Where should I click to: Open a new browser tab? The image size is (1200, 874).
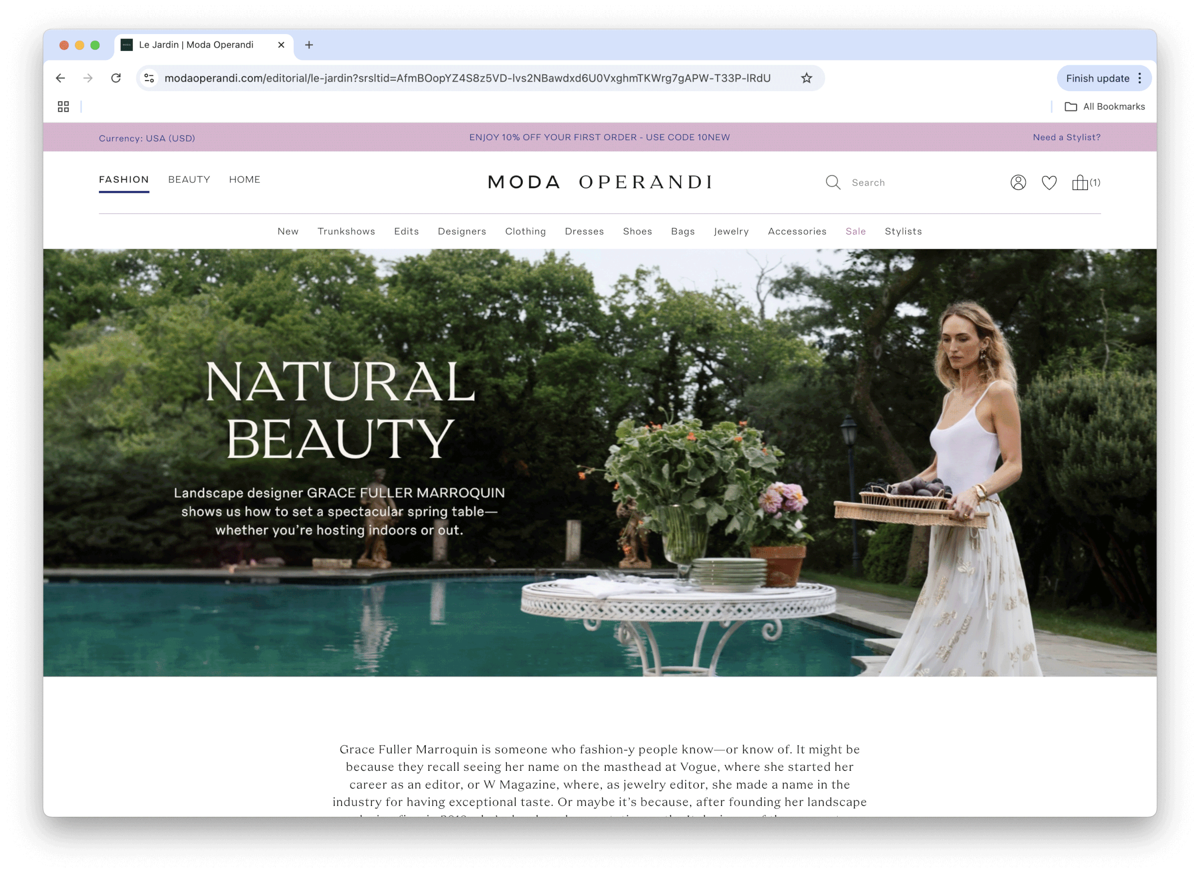click(x=309, y=45)
